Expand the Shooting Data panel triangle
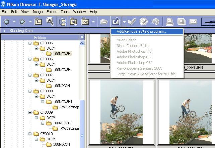The height and width of the screenshot is (148, 215). tap(5, 31)
